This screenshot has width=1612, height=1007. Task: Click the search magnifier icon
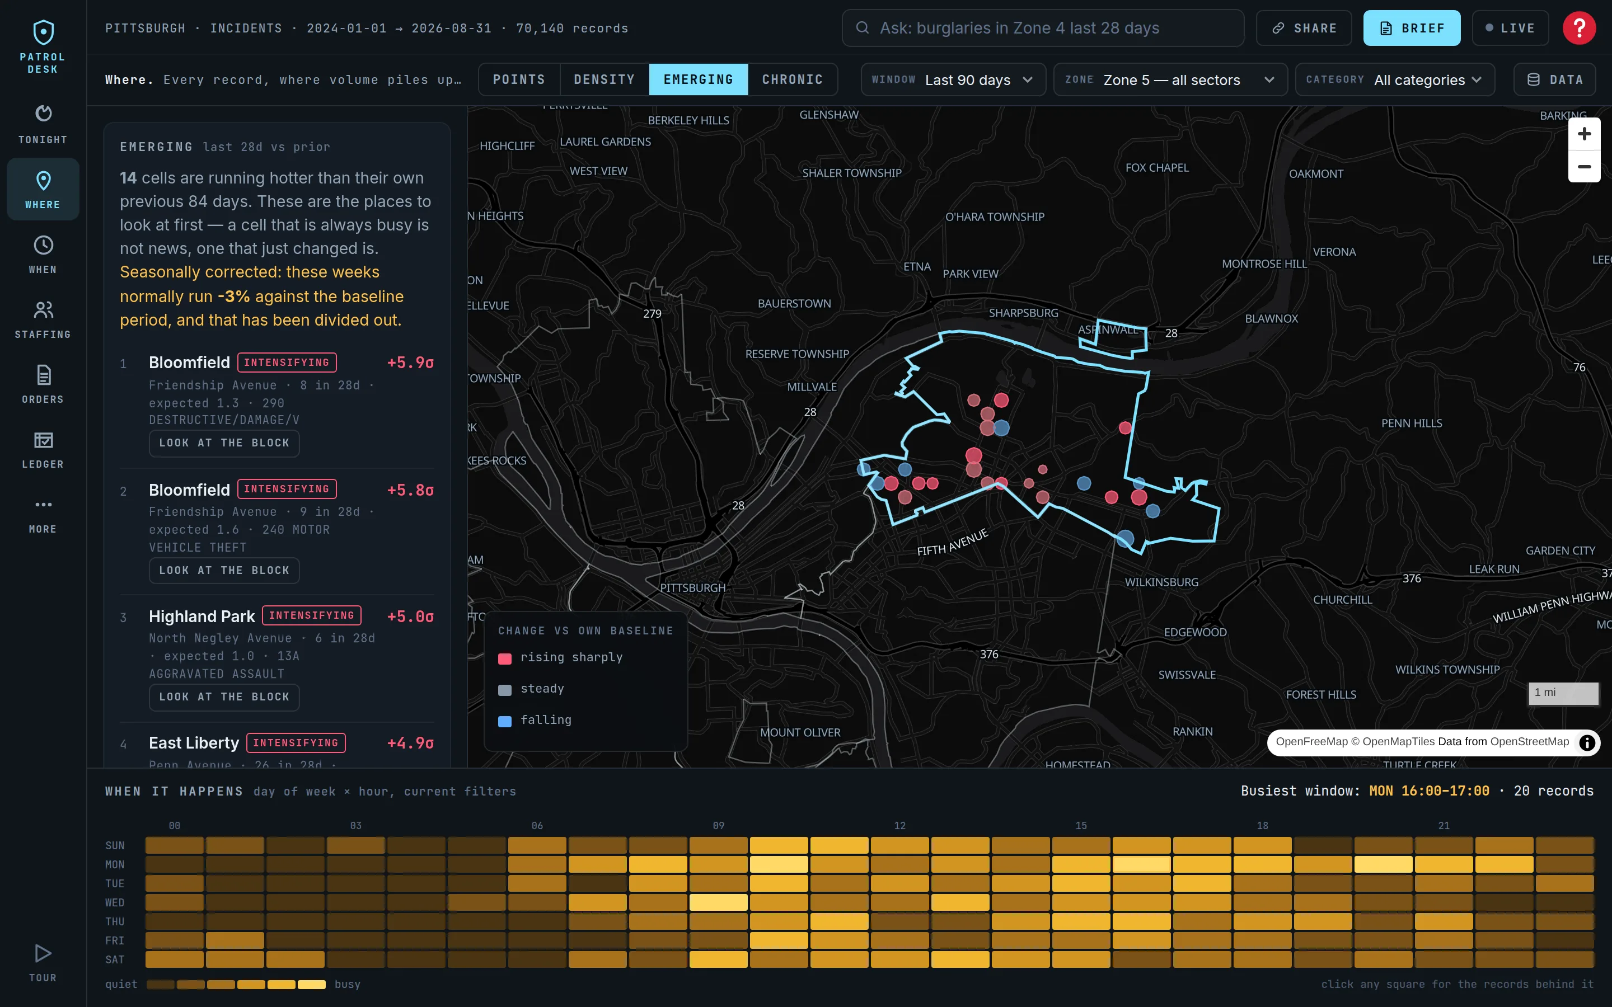pyautogui.click(x=862, y=28)
